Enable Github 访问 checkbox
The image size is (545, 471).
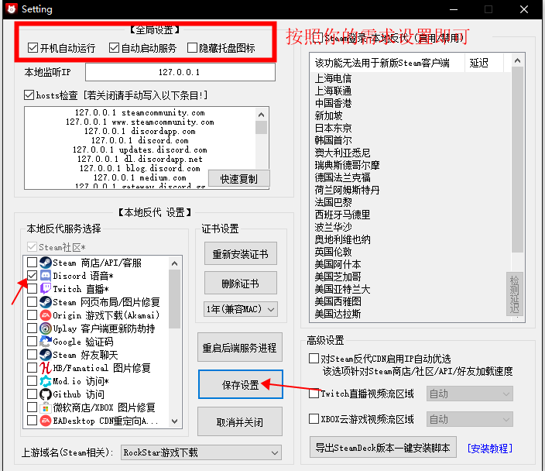[32, 394]
